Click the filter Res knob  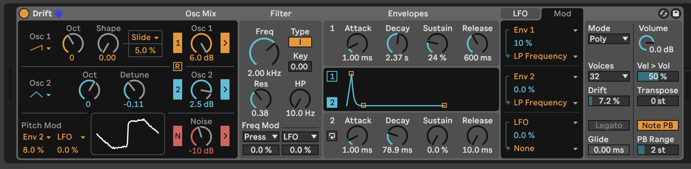[x=261, y=99]
